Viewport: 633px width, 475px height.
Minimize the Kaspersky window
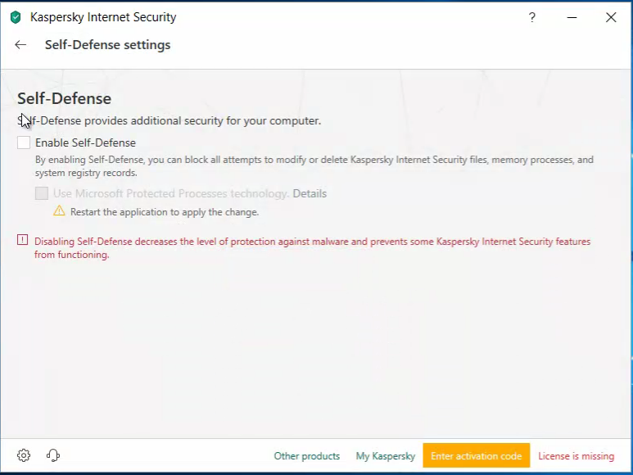pos(572,17)
